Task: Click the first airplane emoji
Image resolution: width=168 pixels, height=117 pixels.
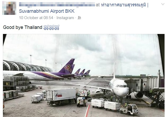Action: pos(46,27)
